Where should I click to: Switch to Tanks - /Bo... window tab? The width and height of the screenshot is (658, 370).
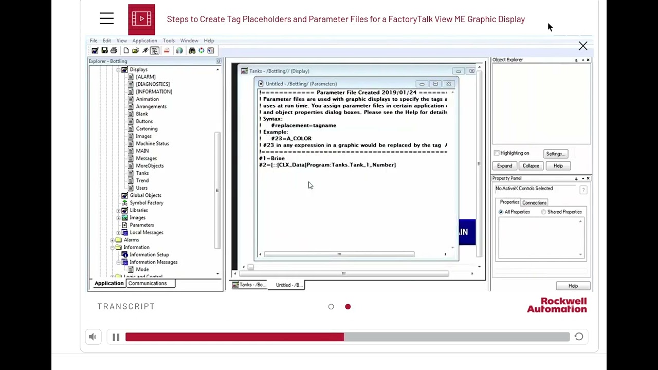click(x=250, y=285)
